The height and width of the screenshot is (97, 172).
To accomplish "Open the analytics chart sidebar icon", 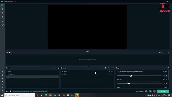I will click(2, 21).
